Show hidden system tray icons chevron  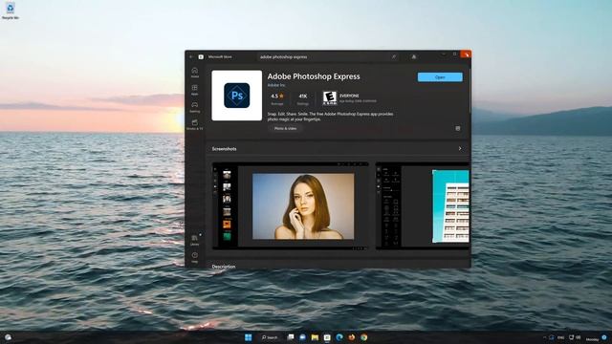(x=544, y=337)
